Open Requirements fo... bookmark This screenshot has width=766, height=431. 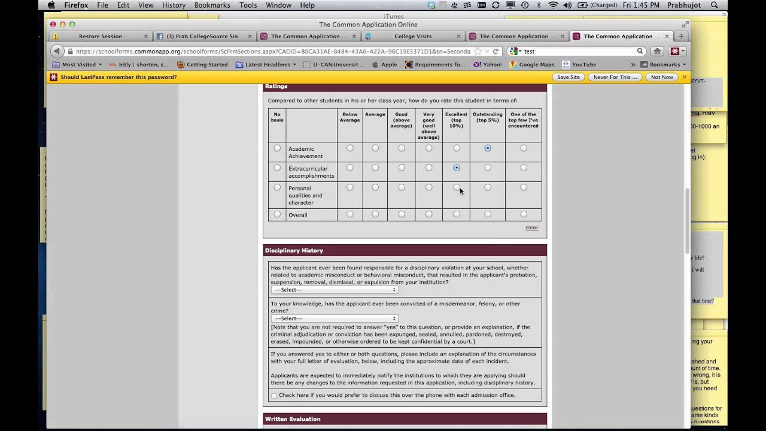[435, 65]
